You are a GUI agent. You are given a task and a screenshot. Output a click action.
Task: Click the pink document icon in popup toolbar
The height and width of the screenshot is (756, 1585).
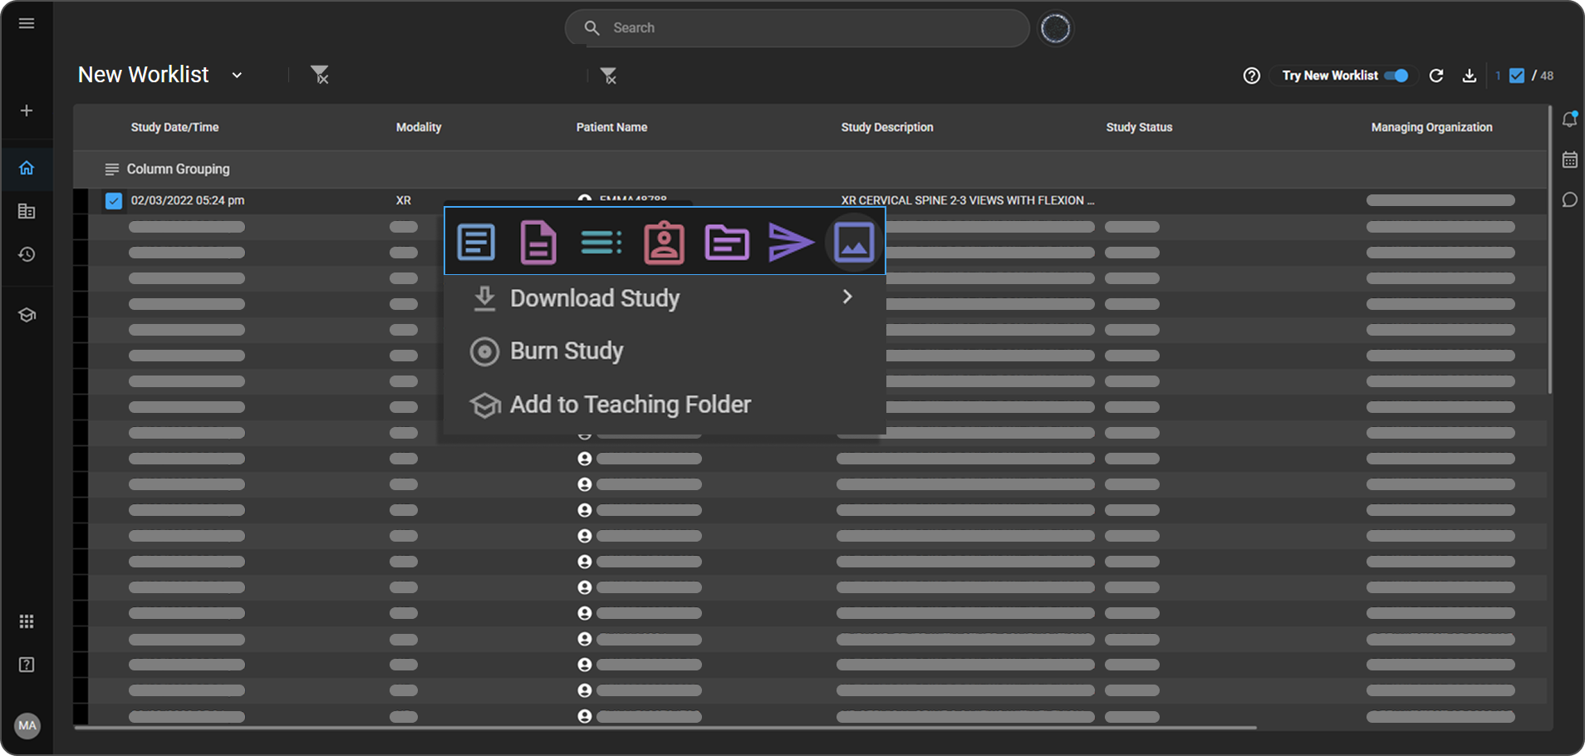tap(538, 243)
